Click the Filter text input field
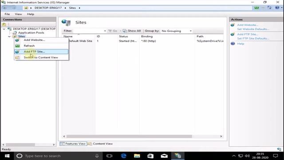The image size is (284, 160). coord(88,31)
